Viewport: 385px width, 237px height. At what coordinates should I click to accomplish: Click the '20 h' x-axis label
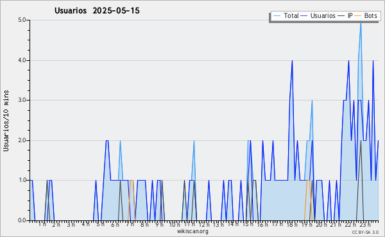[x=321, y=224]
